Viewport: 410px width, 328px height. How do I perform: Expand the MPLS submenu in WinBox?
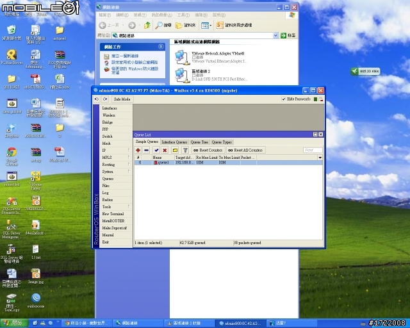click(x=129, y=157)
